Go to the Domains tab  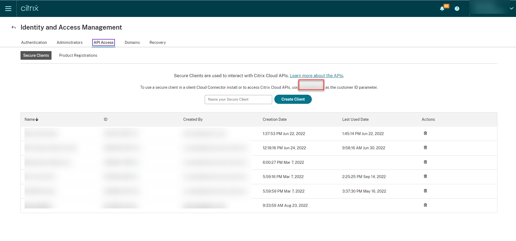point(132,42)
